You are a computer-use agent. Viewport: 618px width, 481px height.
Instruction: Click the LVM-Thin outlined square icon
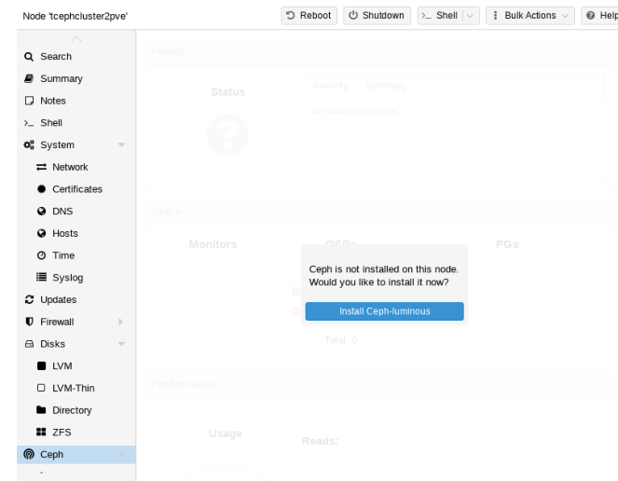(x=41, y=388)
